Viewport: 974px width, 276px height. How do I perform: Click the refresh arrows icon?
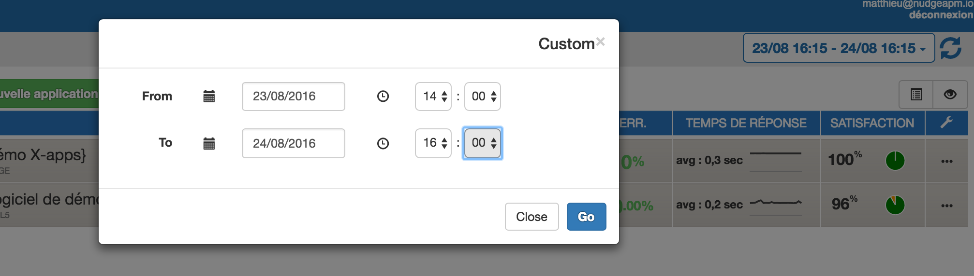(x=950, y=48)
